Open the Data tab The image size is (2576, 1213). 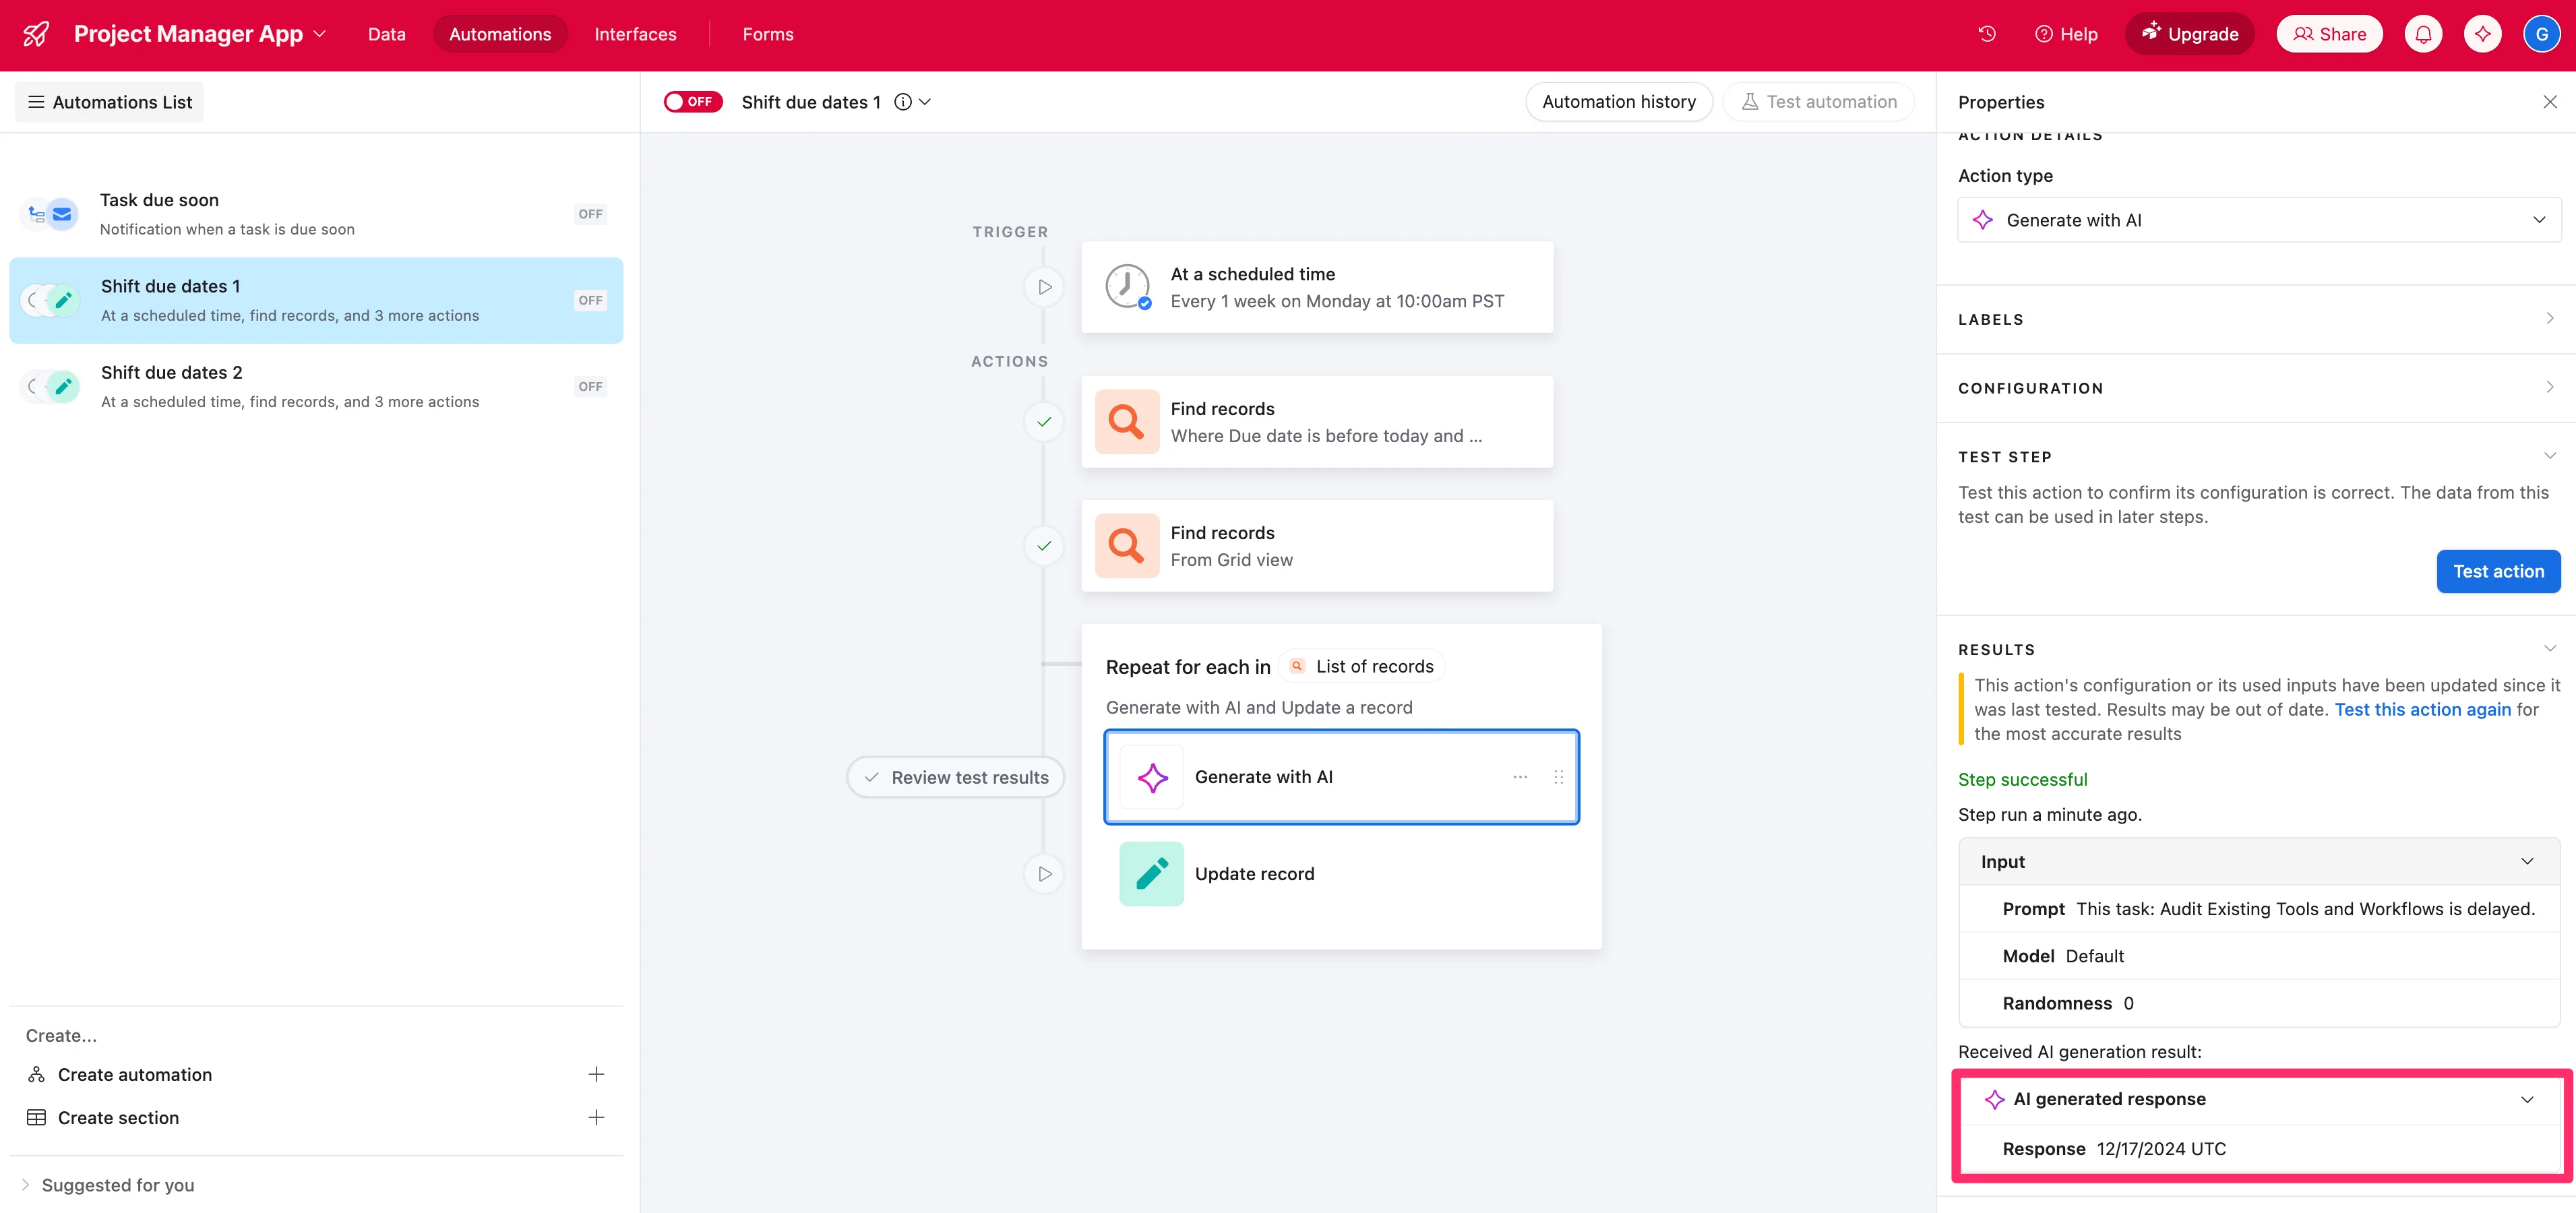tap(386, 34)
